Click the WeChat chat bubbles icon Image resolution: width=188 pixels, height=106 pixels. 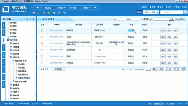(x=54, y=13)
